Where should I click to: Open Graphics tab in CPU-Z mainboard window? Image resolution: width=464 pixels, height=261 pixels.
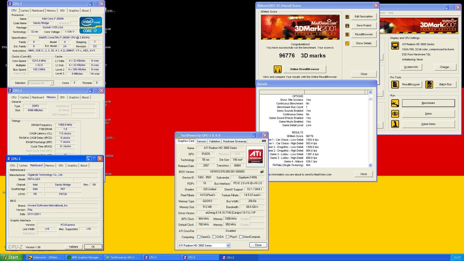(72, 165)
